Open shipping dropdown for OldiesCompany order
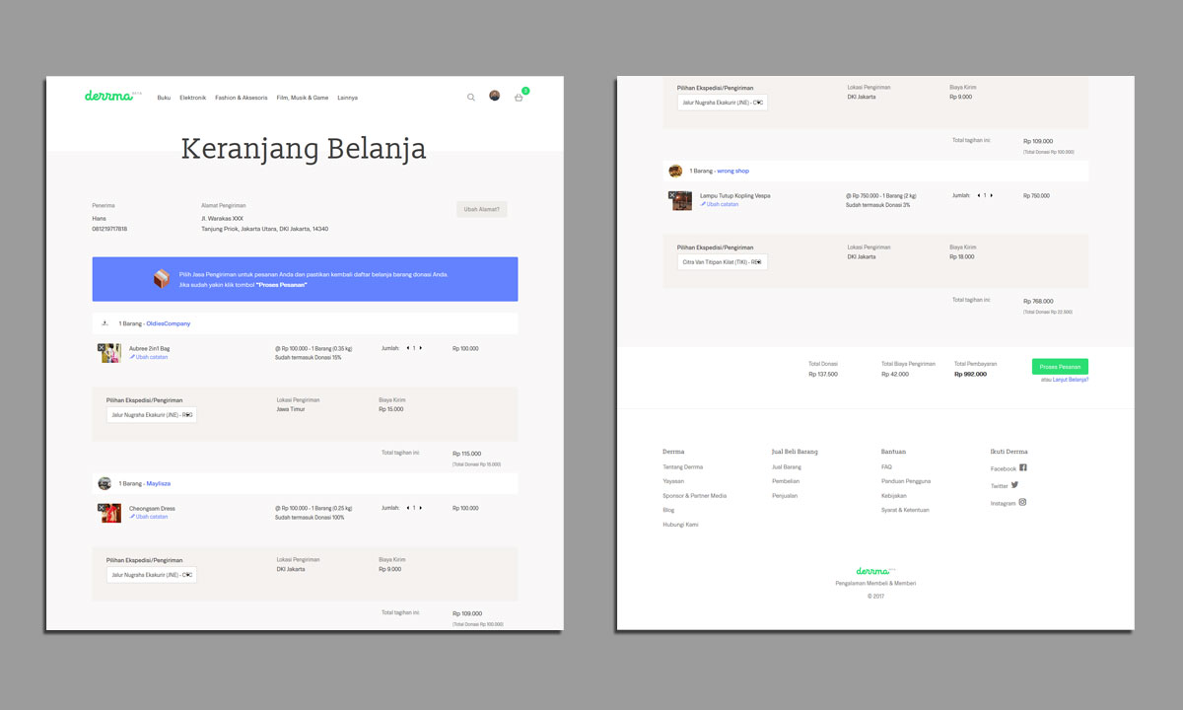This screenshot has width=1183, height=710. [x=152, y=415]
